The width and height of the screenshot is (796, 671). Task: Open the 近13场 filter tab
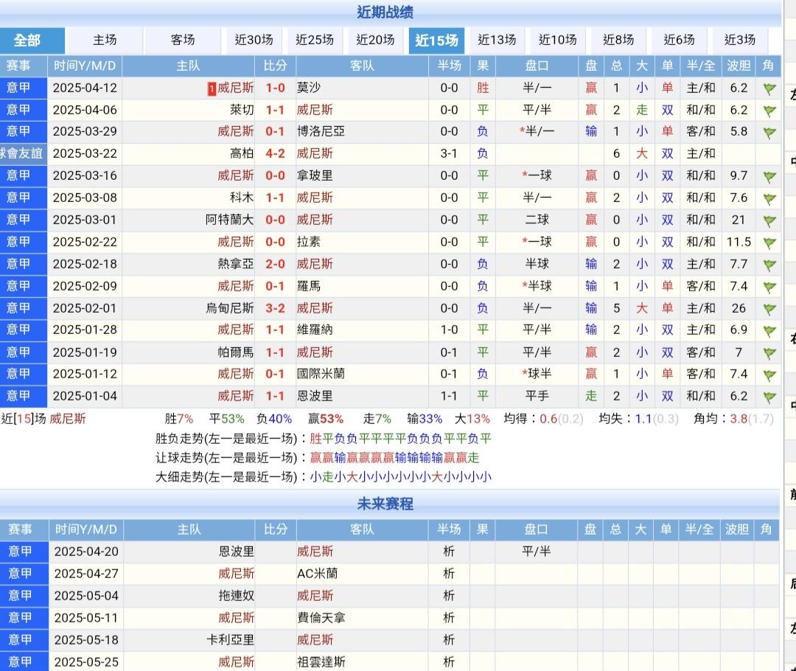pos(497,40)
